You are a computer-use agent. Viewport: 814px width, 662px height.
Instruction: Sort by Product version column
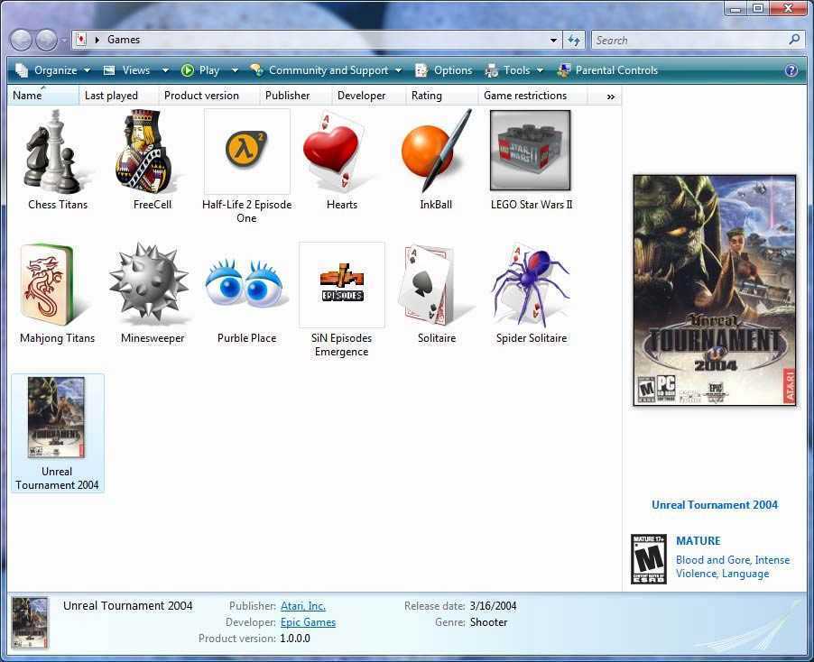point(208,96)
